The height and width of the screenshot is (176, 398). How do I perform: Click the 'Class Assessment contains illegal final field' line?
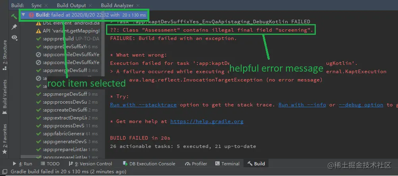point(212,30)
